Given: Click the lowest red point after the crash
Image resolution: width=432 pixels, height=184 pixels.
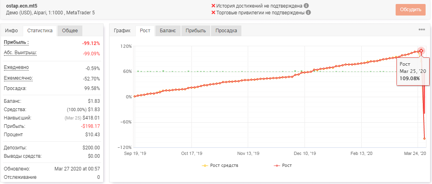Looking at the screenshot, I should coord(424,139).
